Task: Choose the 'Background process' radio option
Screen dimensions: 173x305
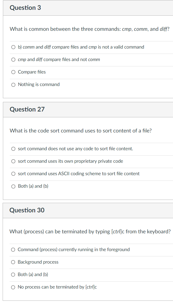Action: point(13,262)
